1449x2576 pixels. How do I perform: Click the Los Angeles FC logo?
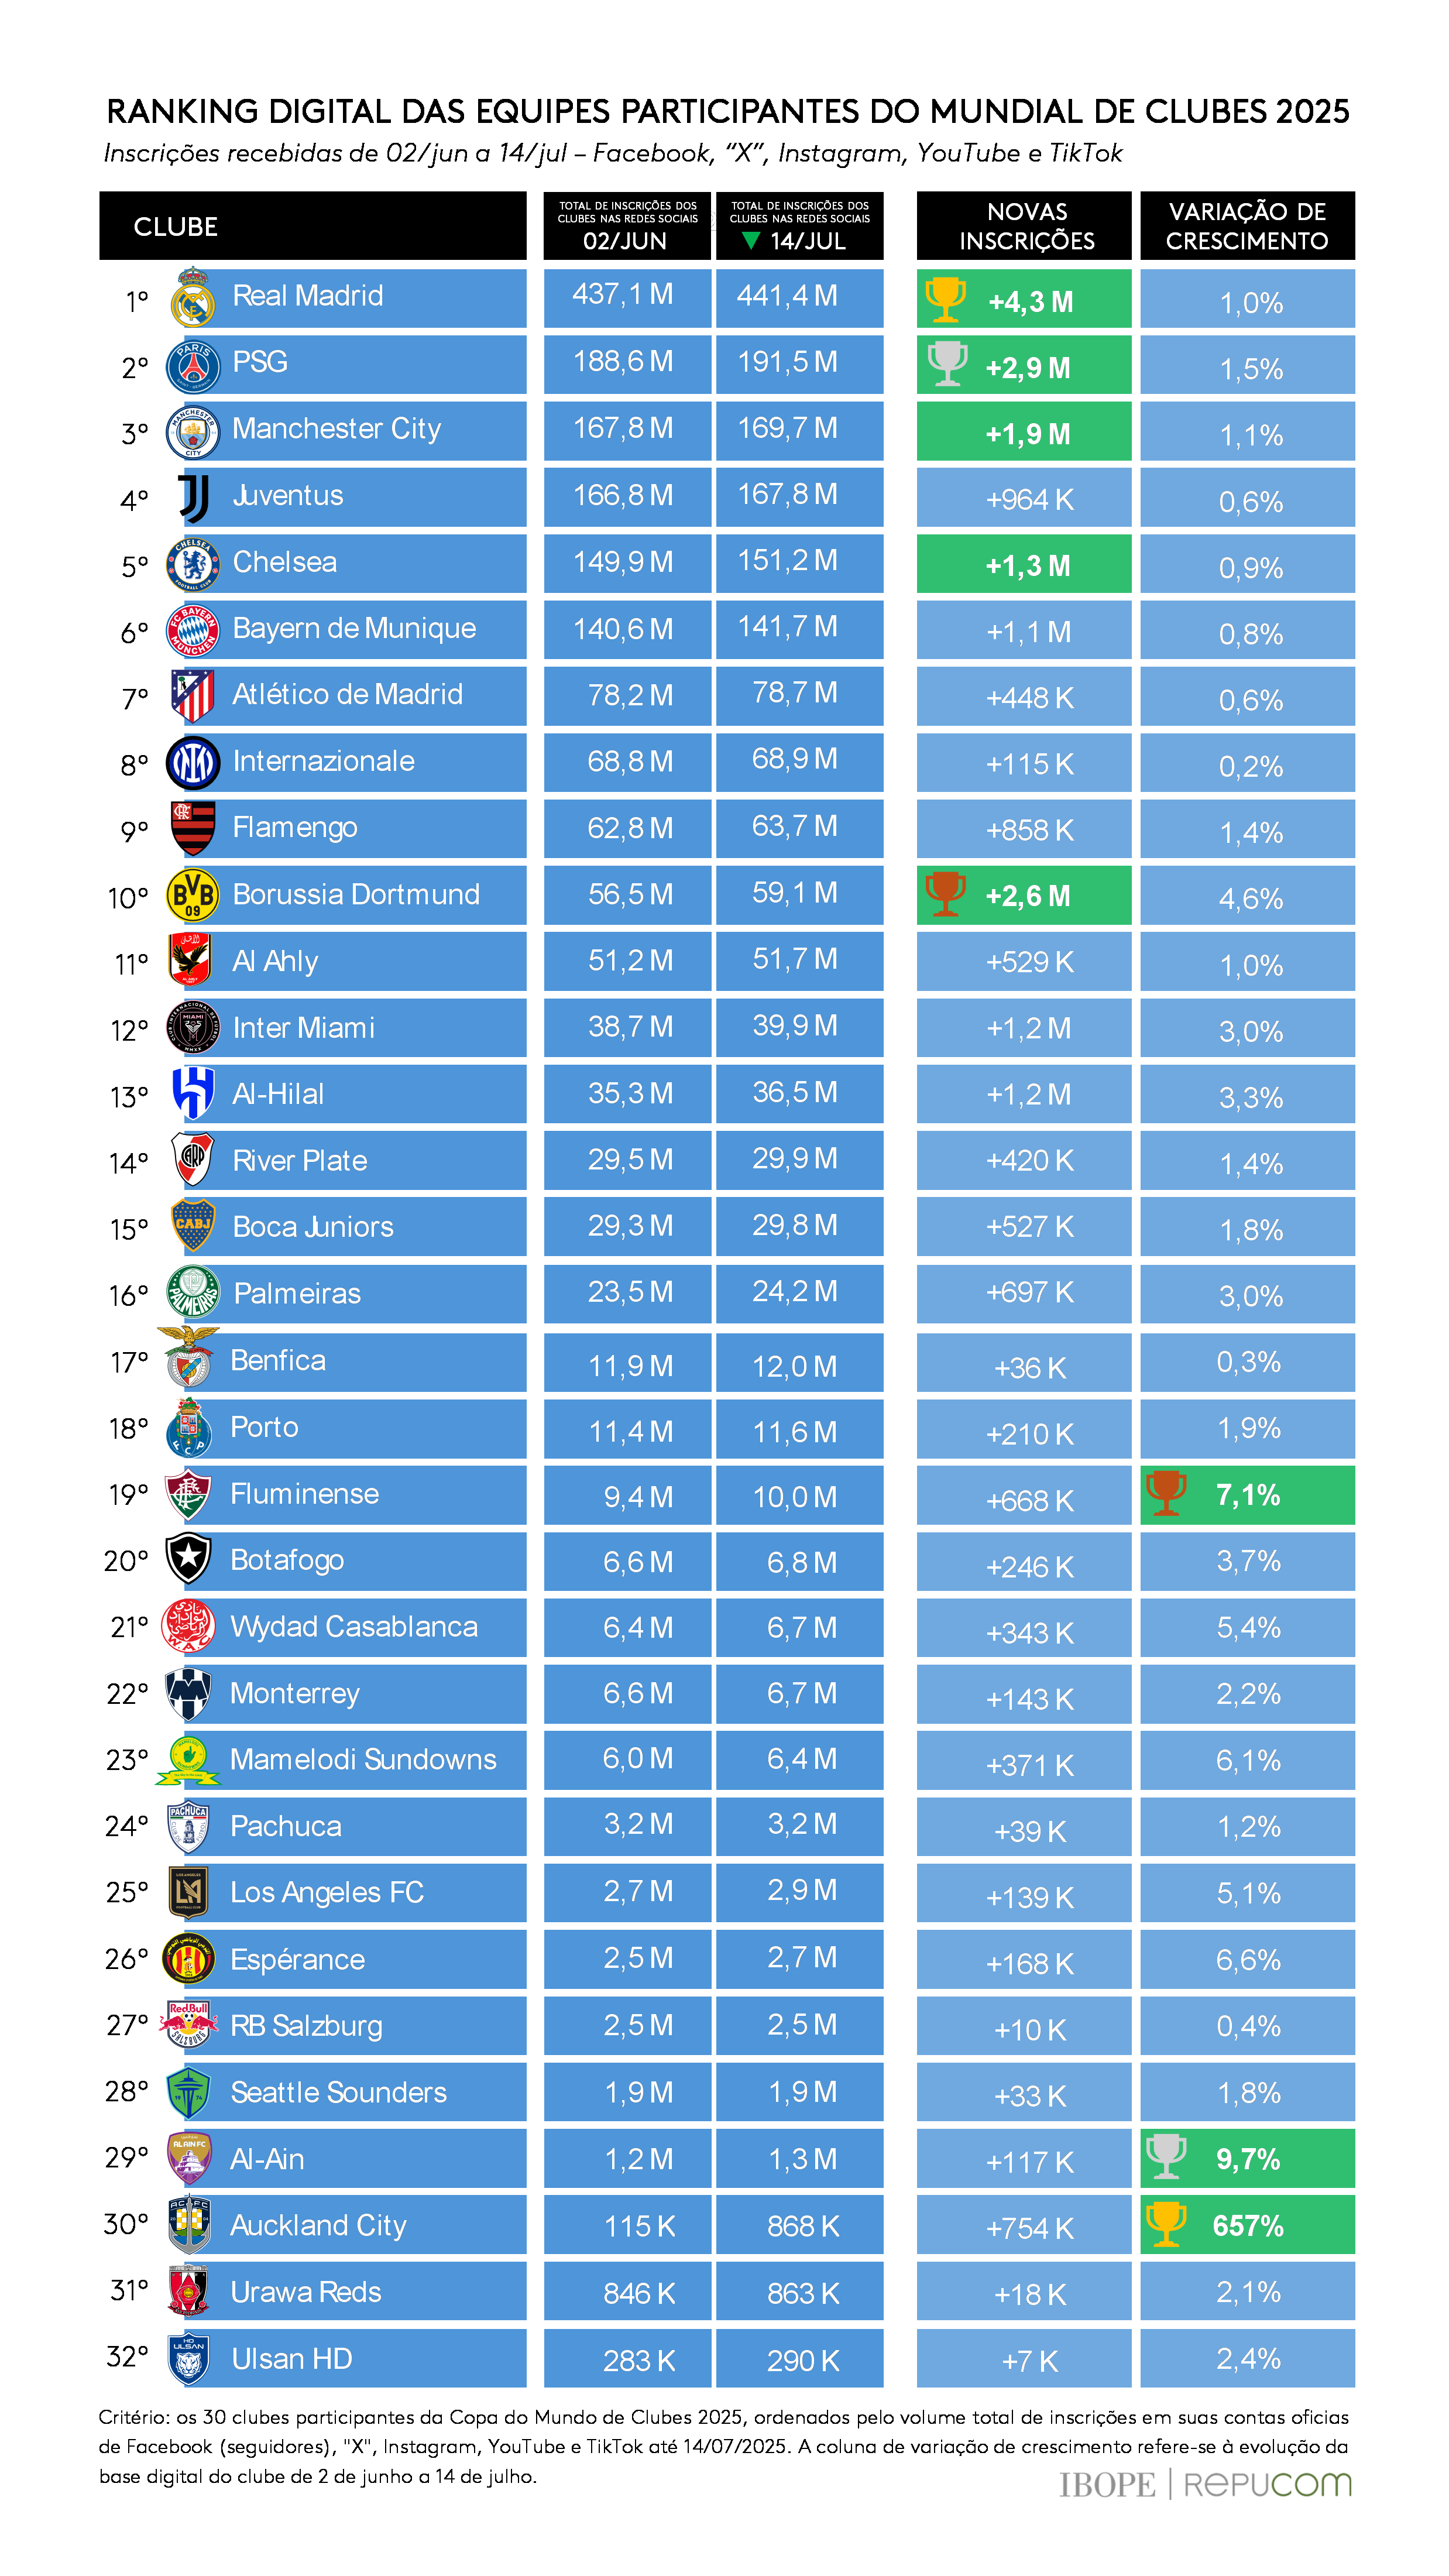coord(189,1891)
